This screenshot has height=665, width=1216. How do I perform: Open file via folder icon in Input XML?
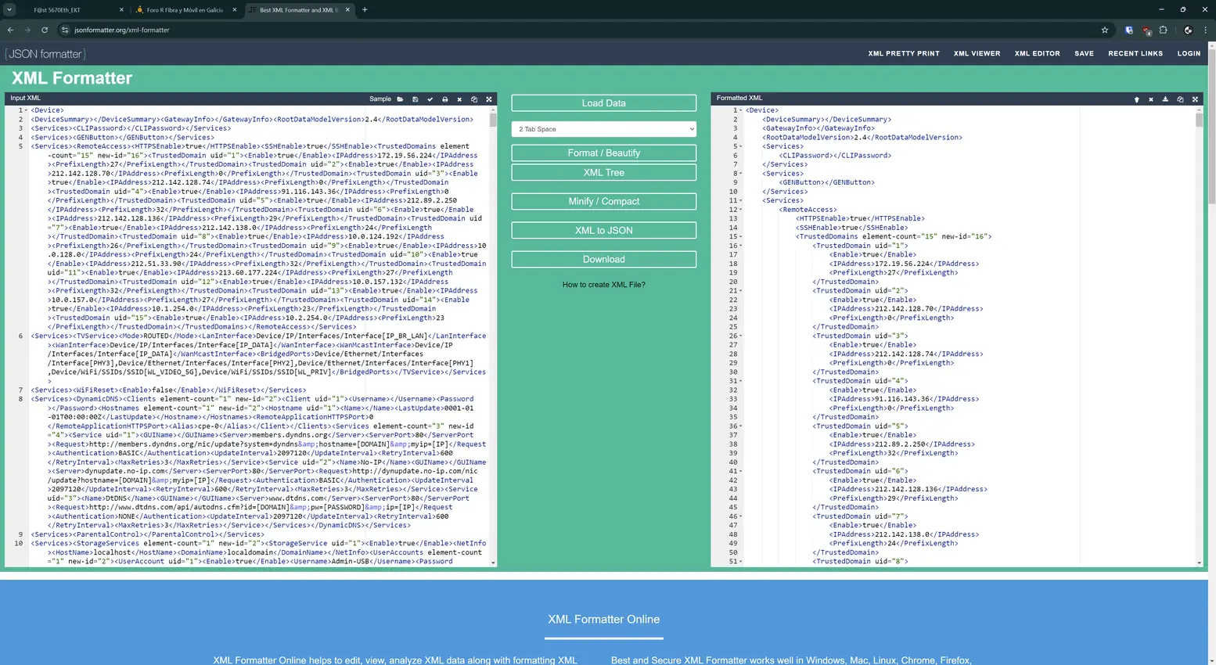click(400, 99)
